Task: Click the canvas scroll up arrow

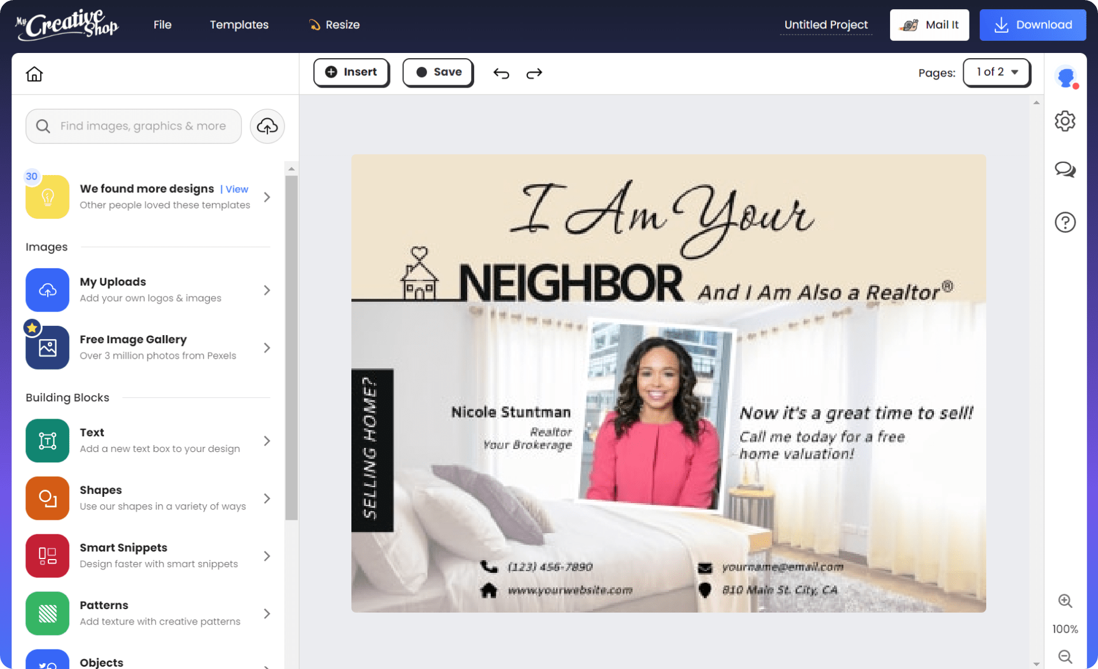Action: coord(1036,102)
